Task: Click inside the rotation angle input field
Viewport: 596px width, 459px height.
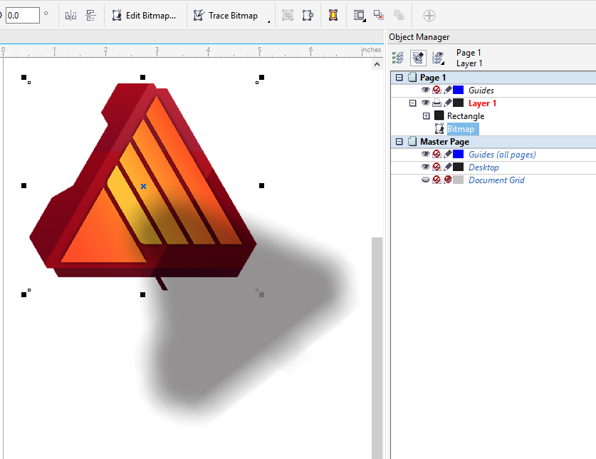Action: (23, 14)
